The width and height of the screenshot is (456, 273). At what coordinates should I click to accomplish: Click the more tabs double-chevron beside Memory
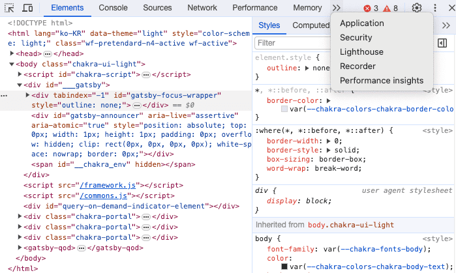337,8
